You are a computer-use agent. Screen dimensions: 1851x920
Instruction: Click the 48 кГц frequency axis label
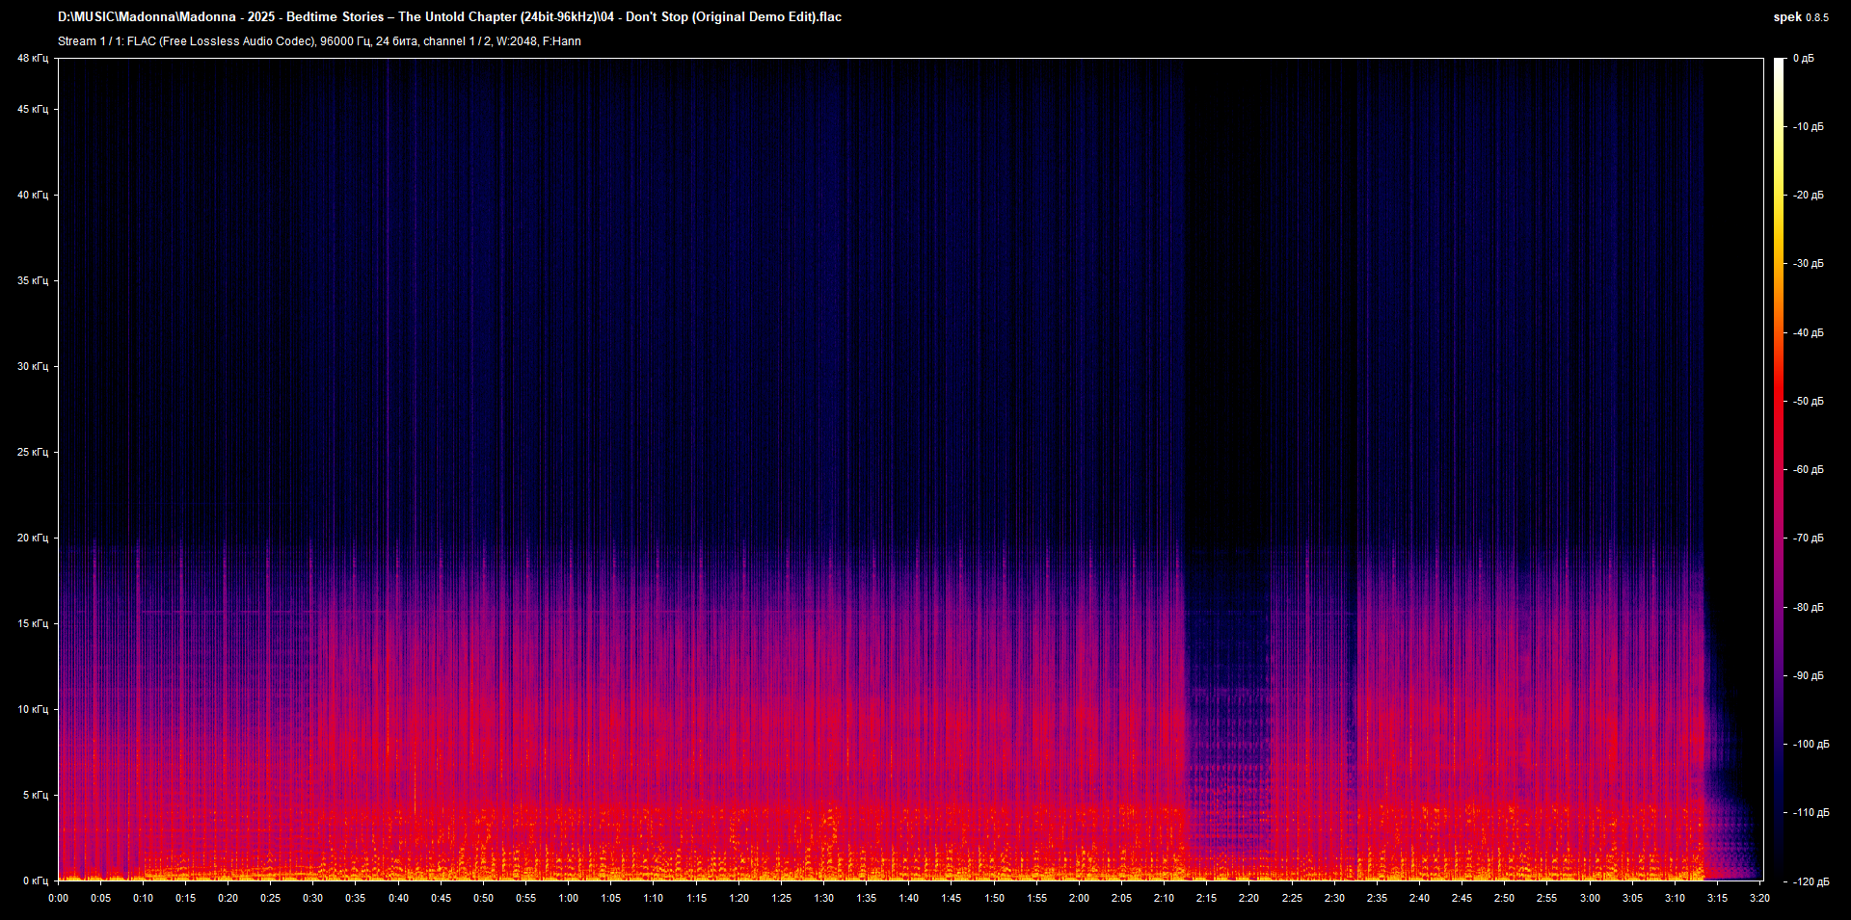32,59
